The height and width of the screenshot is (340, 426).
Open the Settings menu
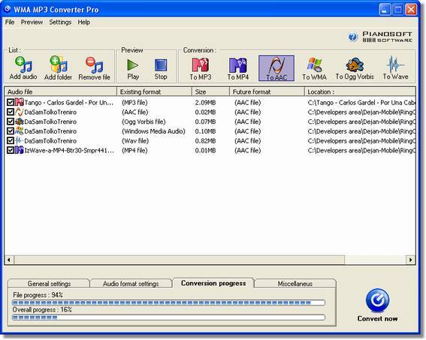(x=60, y=22)
